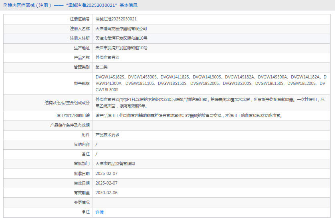Click the 注册证编号 label cell

point(80,19)
